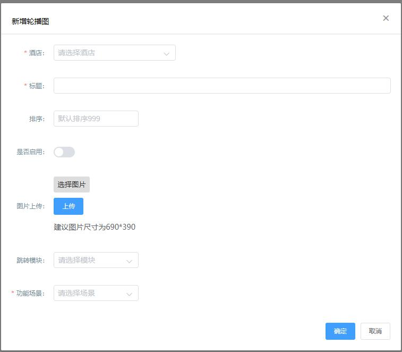This screenshot has height=352, width=402.
Task: Expand the 请选择模块 select box
Action: tap(90, 260)
